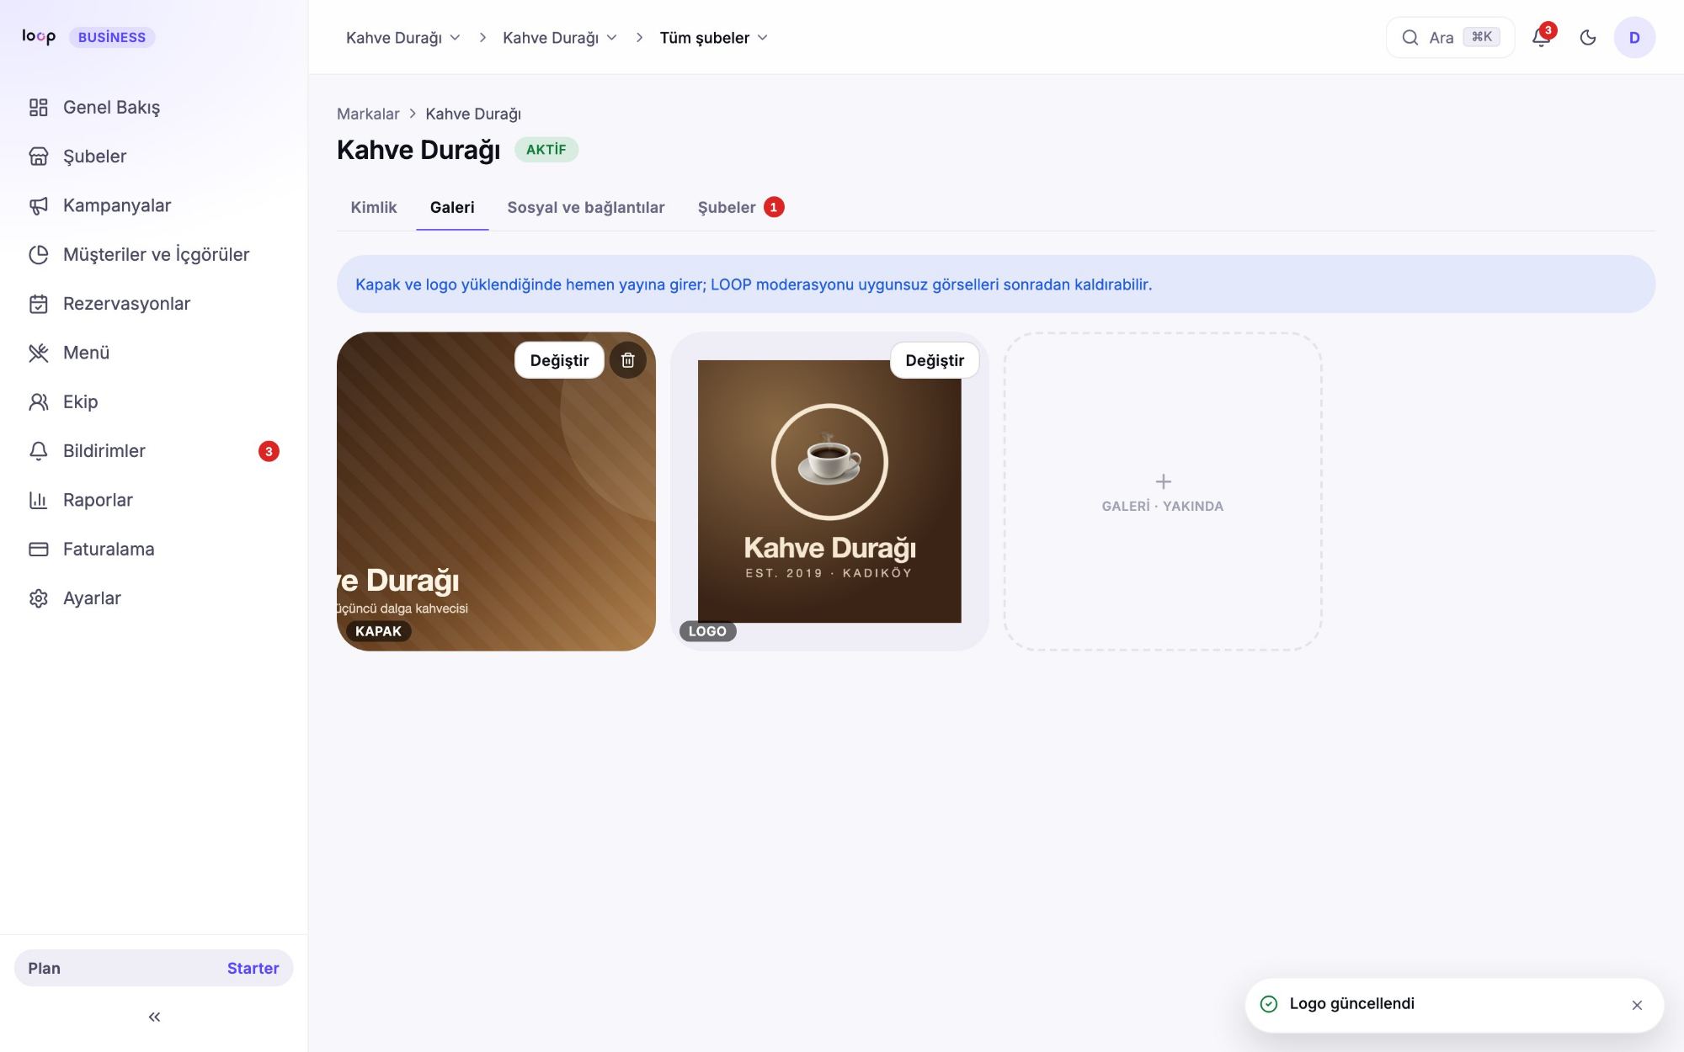1684x1052 pixels.
Task: Click the Starter plan link
Action: (x=253, y=969)
